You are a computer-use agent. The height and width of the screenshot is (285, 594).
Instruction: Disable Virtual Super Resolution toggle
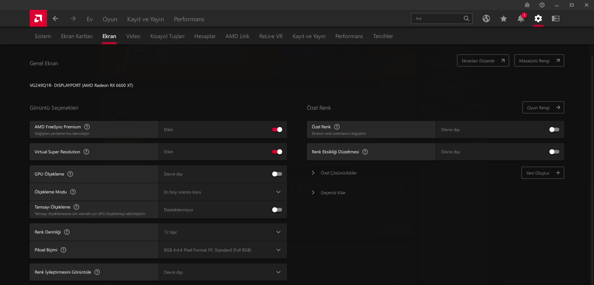(x=277, y=152)
